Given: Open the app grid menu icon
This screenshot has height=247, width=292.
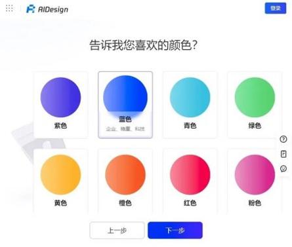Looking at the screenshot, I should tap(9, 9).
